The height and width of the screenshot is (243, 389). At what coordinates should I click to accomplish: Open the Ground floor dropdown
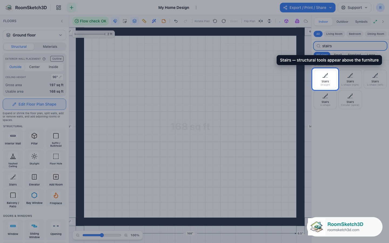click(x=34, y=35)
